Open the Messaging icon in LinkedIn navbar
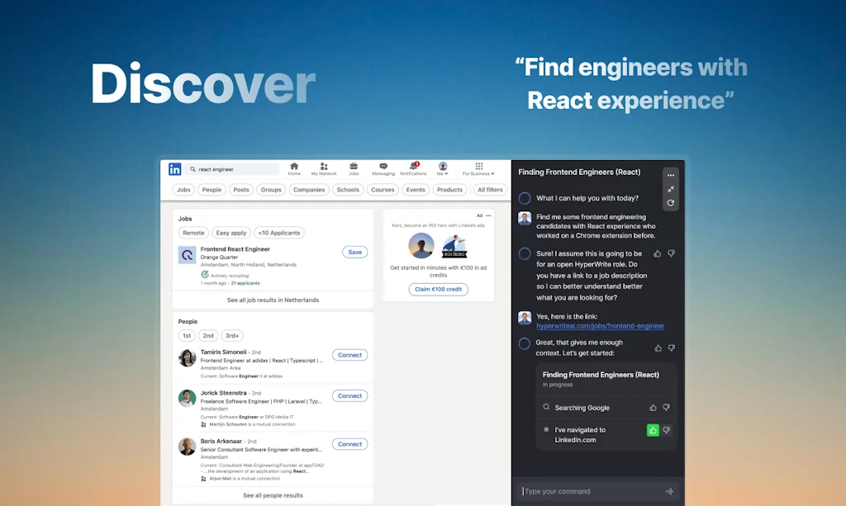Screen dimensions: 846x506 click(383, 168)
